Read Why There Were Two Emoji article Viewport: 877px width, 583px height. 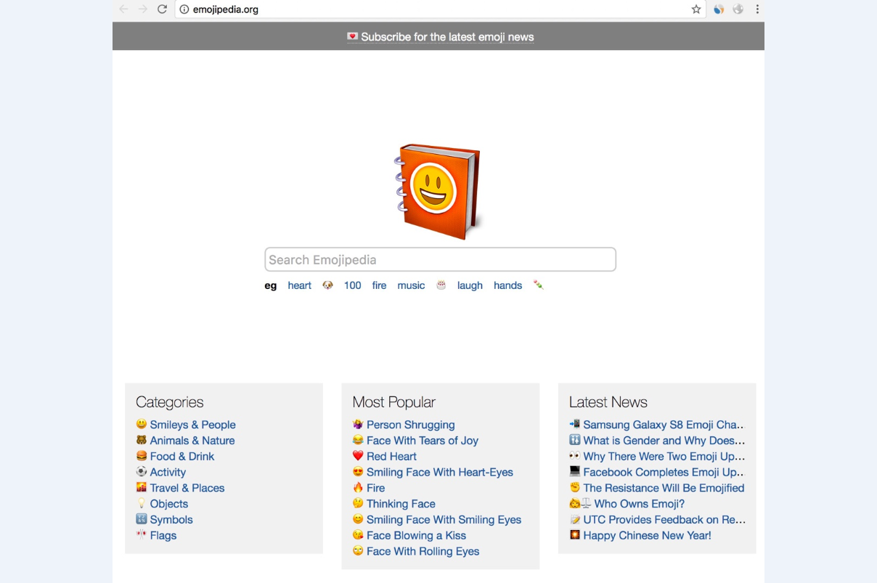click(x=664, y=457)
